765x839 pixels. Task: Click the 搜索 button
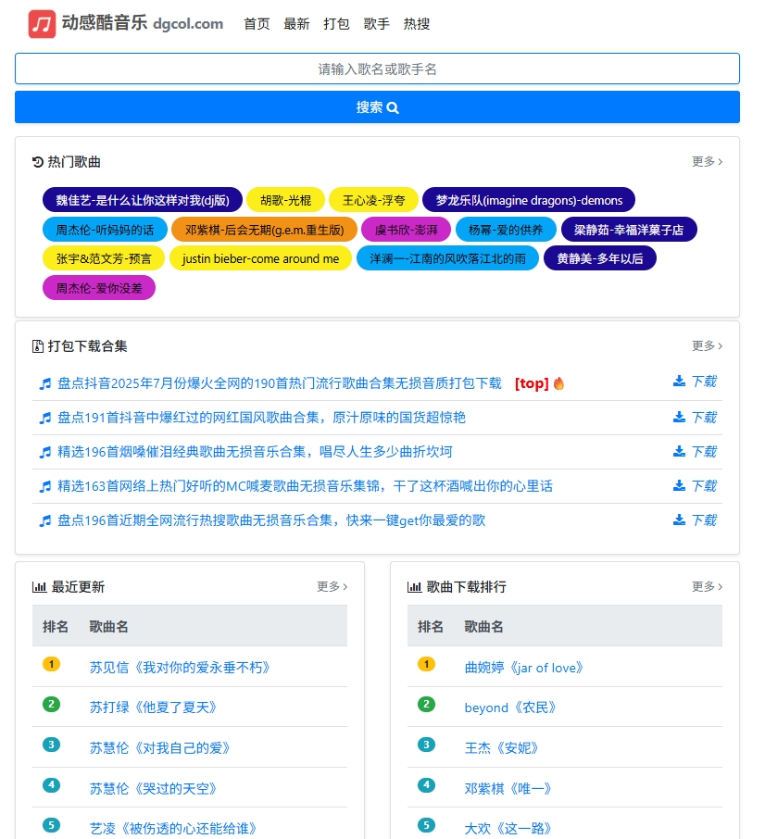(377, 106)
